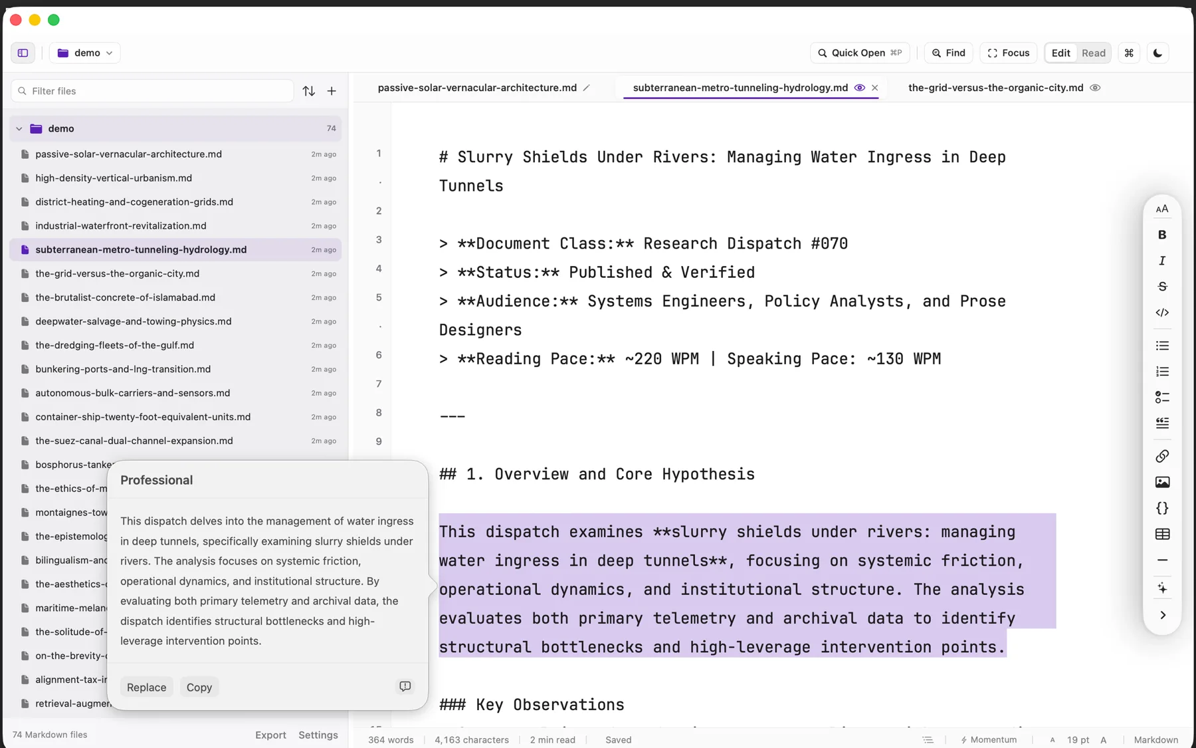This screenshot has height=748, width=1196.
Task: Collapse format toolbar with chevron
Action: (x=1162, y=615)
